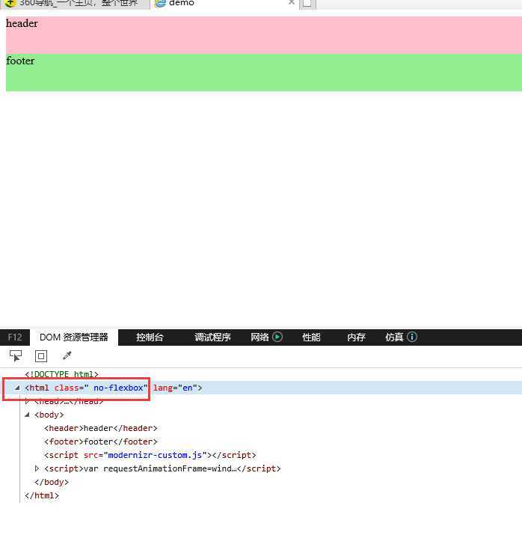
Task: Expand the head node in DOM tree
Action: [x=27, y=401]
